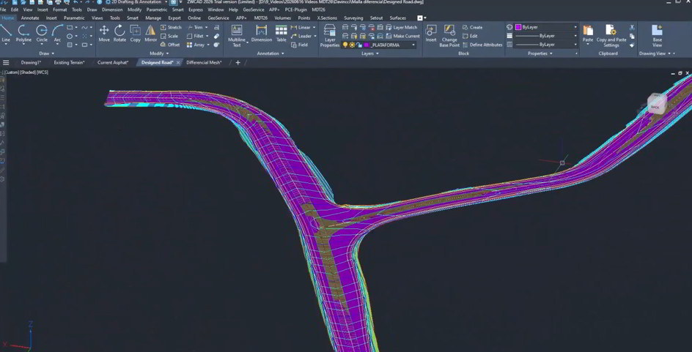The image size is (692, 352).
Task: Open the ByLayer color dropdown
Action: [x=575, y=27]
